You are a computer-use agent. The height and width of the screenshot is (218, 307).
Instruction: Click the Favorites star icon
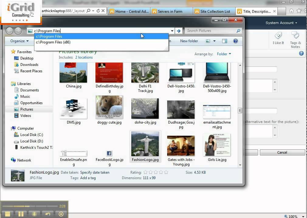click(x=13, y=52)
